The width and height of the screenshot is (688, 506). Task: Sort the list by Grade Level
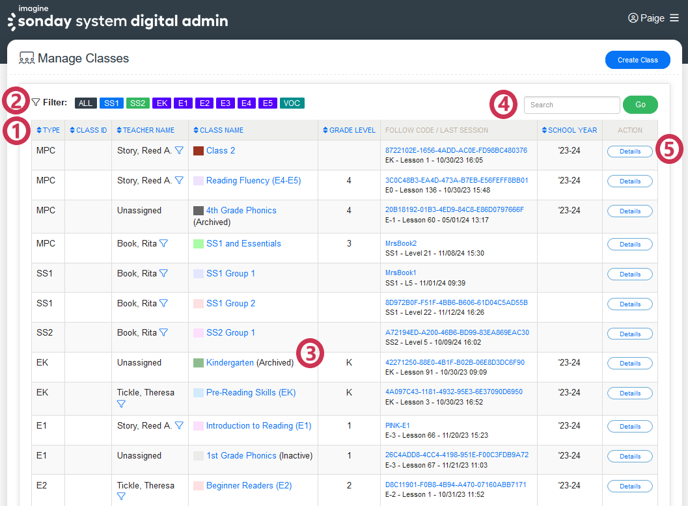pos(349,130)
